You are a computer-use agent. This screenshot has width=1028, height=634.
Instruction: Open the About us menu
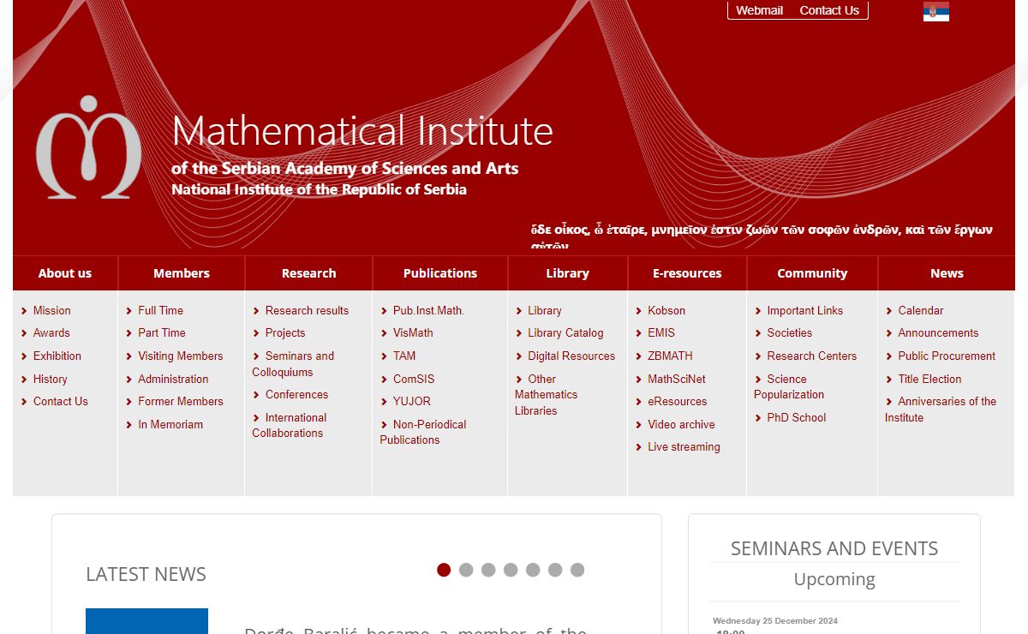pos(65,273)
